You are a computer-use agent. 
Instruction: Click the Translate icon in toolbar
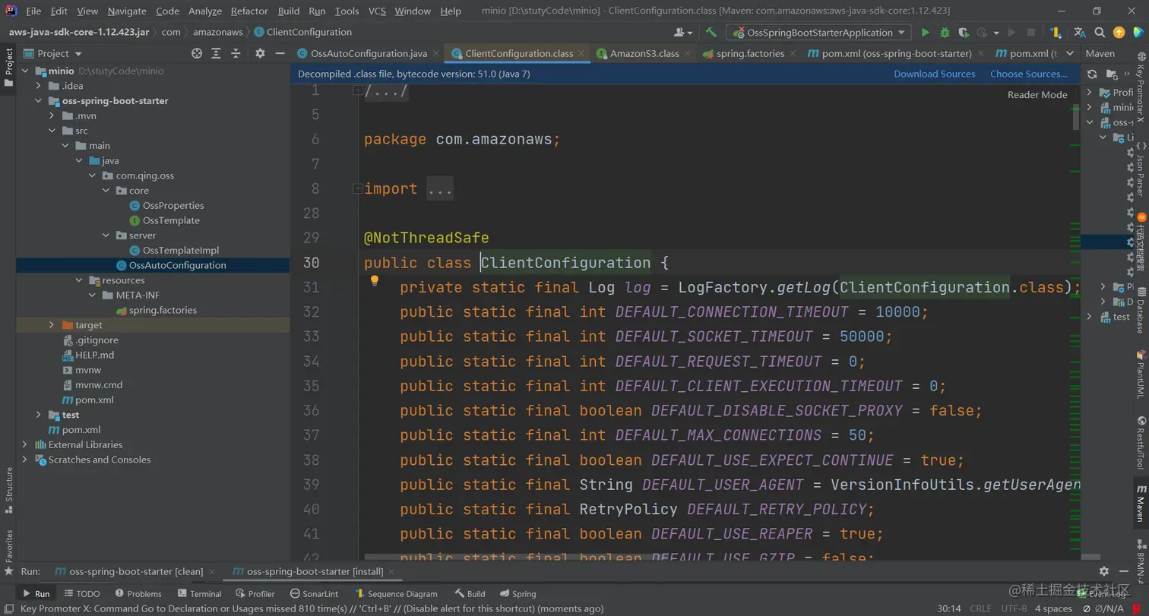1079,33
